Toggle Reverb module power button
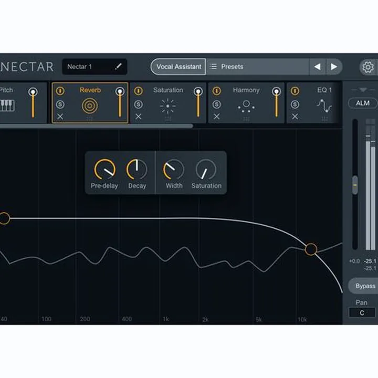 tap(60, 91)
